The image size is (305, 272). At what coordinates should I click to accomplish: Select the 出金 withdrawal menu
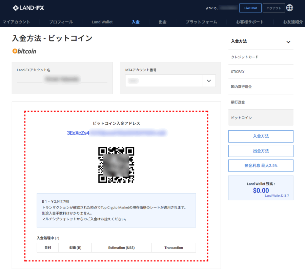point(162,22)
